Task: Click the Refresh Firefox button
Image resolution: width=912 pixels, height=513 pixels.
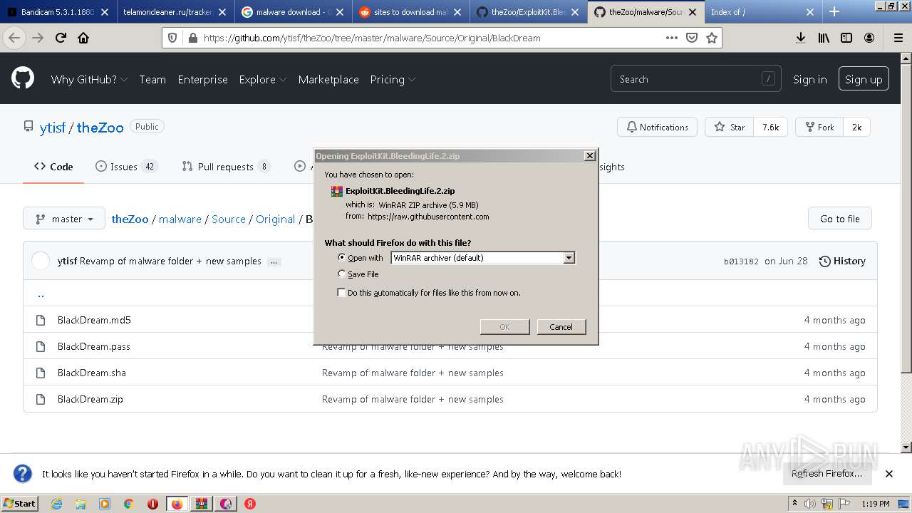Action: (826, 474)
